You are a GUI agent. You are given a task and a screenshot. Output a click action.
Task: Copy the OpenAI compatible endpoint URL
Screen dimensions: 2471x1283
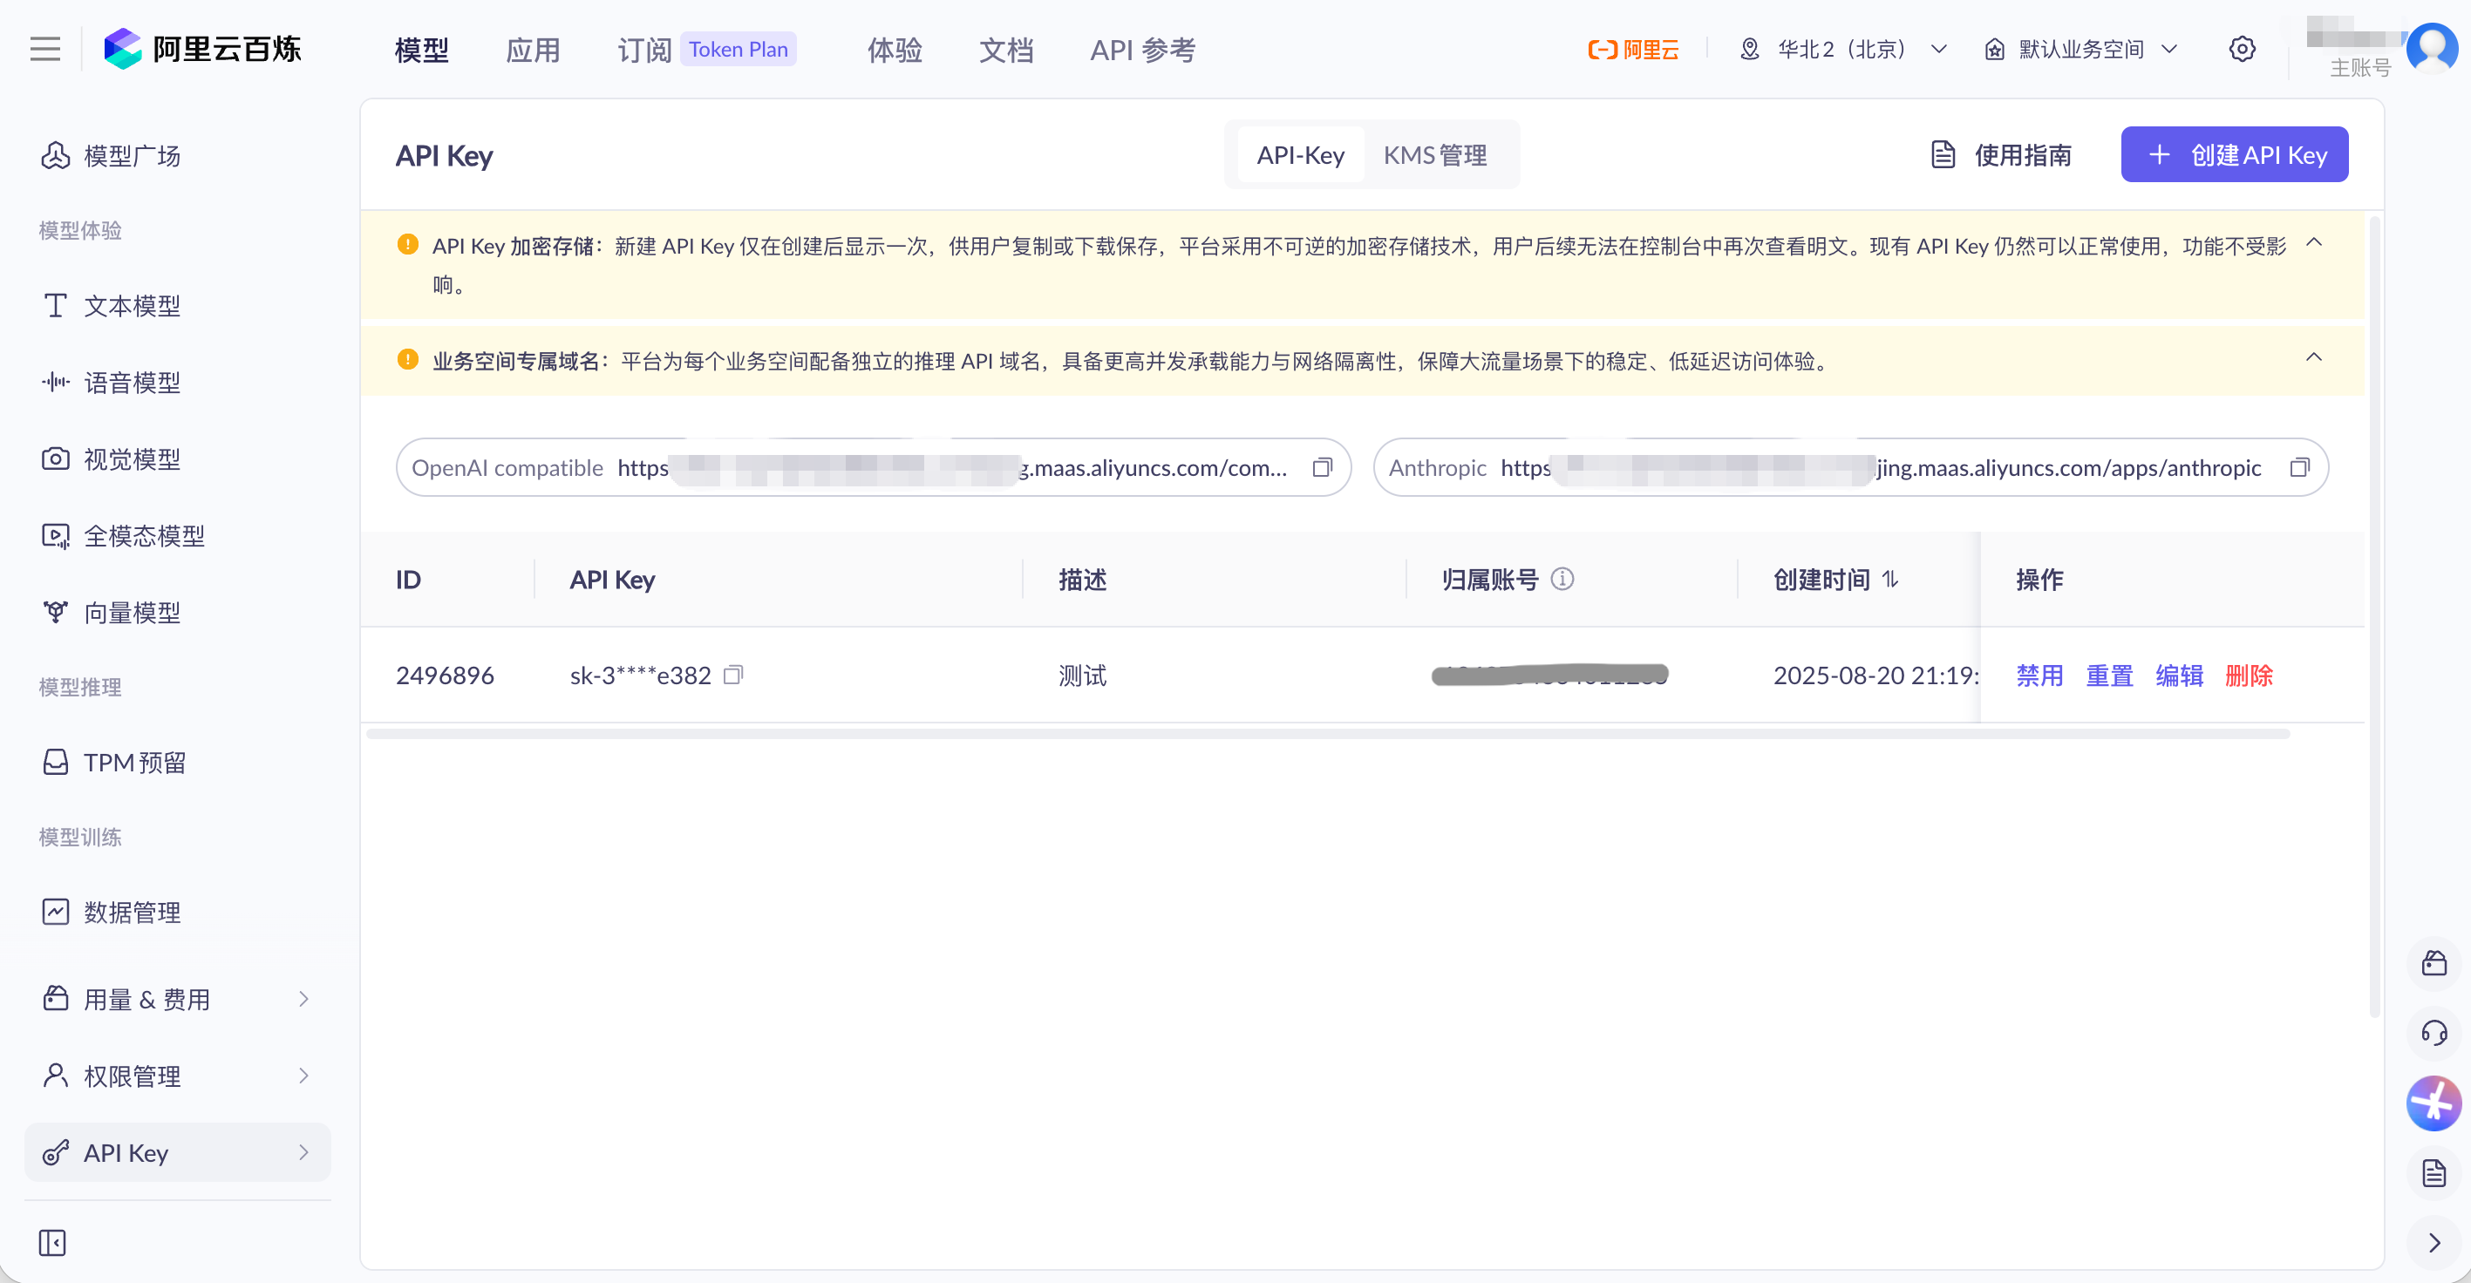tap(1322, 467)
